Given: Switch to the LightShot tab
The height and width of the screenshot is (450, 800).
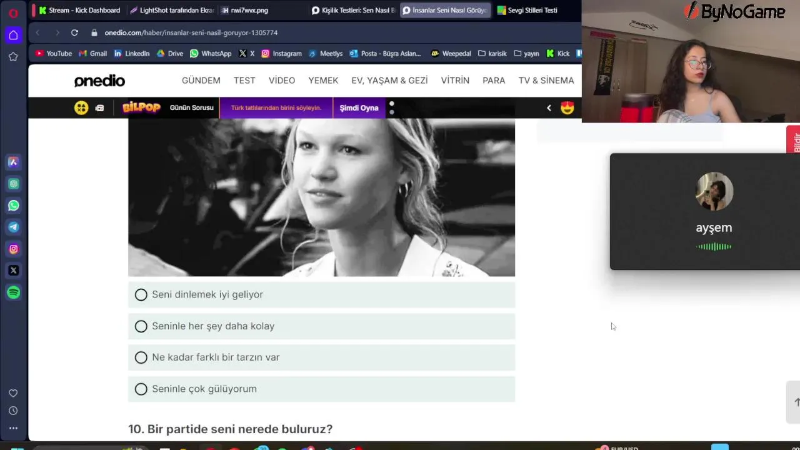Looking at the screenshot, I should 171,10.
